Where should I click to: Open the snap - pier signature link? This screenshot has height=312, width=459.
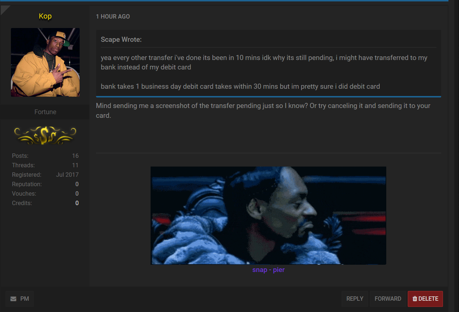coord(268,270)
